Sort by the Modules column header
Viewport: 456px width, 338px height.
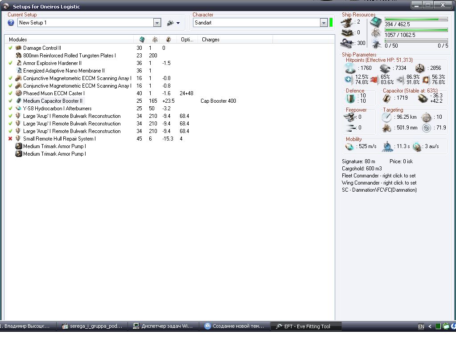click(x=69, y=40)
